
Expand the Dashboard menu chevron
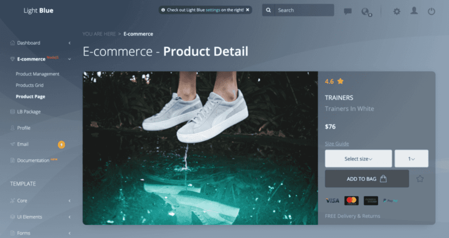click(x=70, y=43)
